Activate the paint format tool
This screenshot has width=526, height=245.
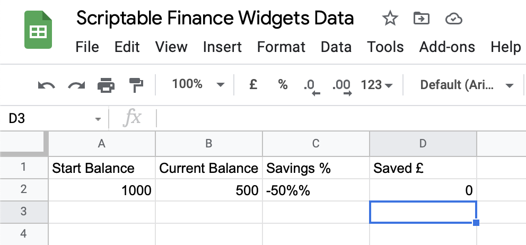pos(136,85)
